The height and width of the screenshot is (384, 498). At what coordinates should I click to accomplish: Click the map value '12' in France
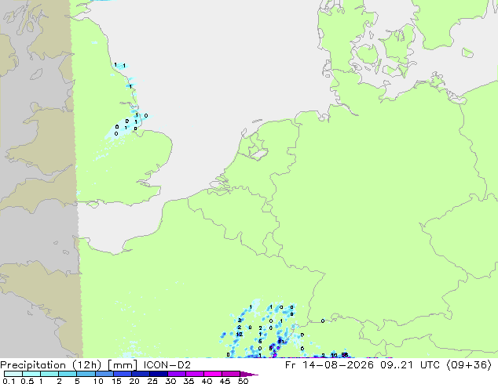point(240,335)
